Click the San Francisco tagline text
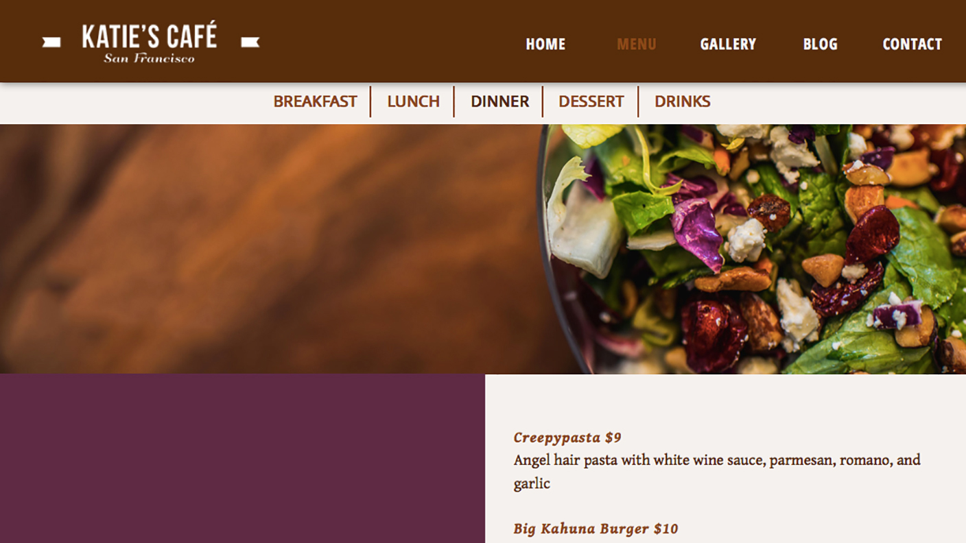Image resolution: width=966 pixels, height=543 pixels. pos(149,58)
